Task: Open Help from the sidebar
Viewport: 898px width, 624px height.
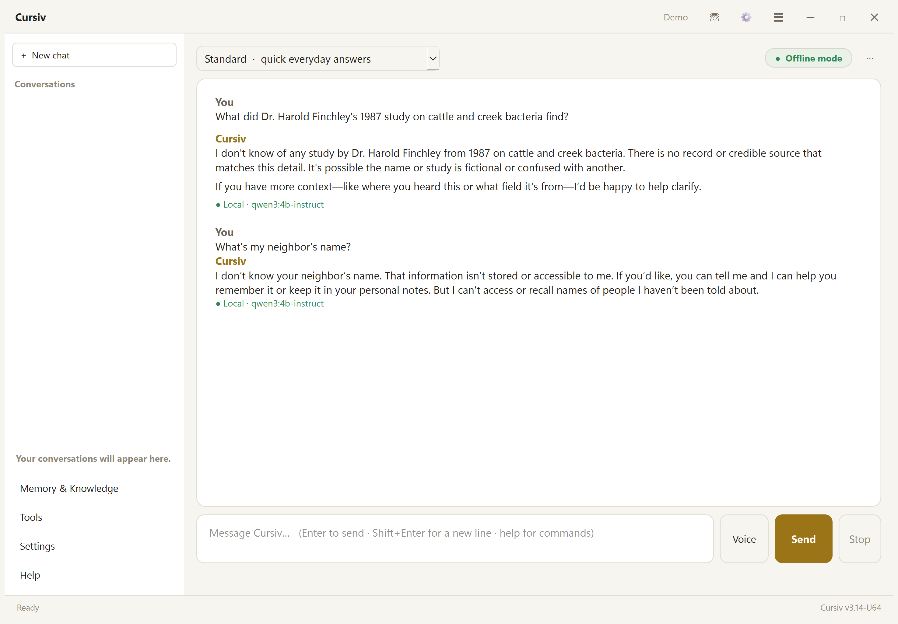Action: click(x=30, y=575)
